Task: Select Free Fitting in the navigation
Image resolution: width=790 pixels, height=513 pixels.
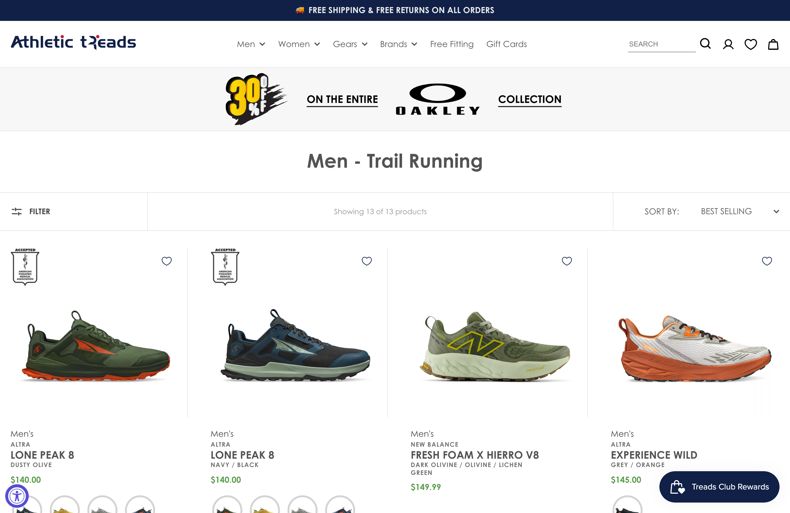Action: click(452, 44)
